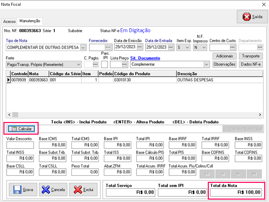Viewport: 269px width, 202px height.
Task: Expand the Tipo de Nota dropdown
Action: click(83, 48)
